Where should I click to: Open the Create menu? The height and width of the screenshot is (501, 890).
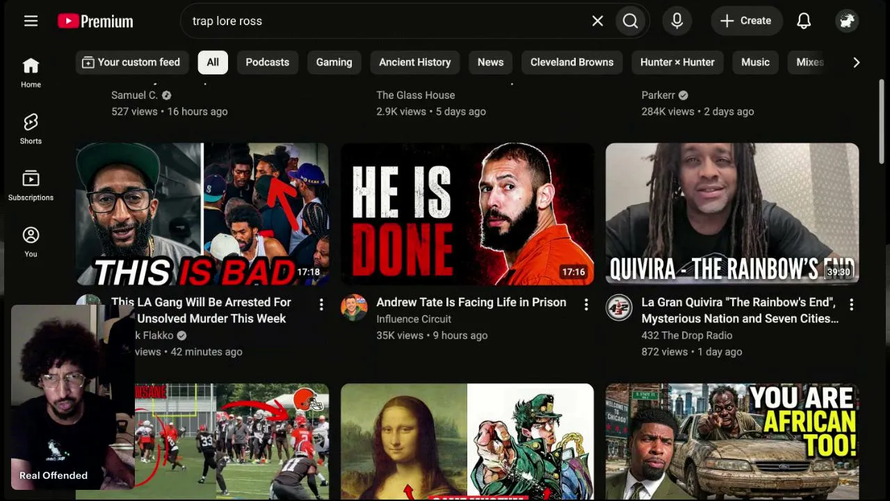pyautogui.click(x=746, y=21)
